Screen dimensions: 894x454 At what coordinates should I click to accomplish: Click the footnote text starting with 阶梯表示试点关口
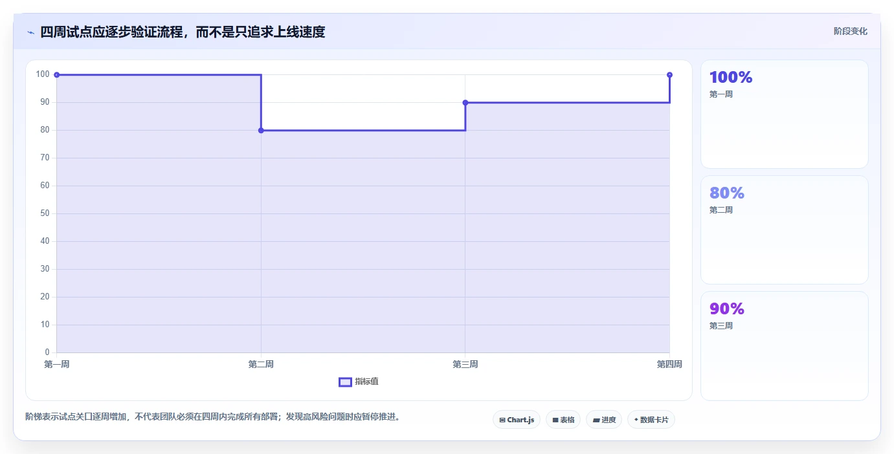click(x=214, y=417)
